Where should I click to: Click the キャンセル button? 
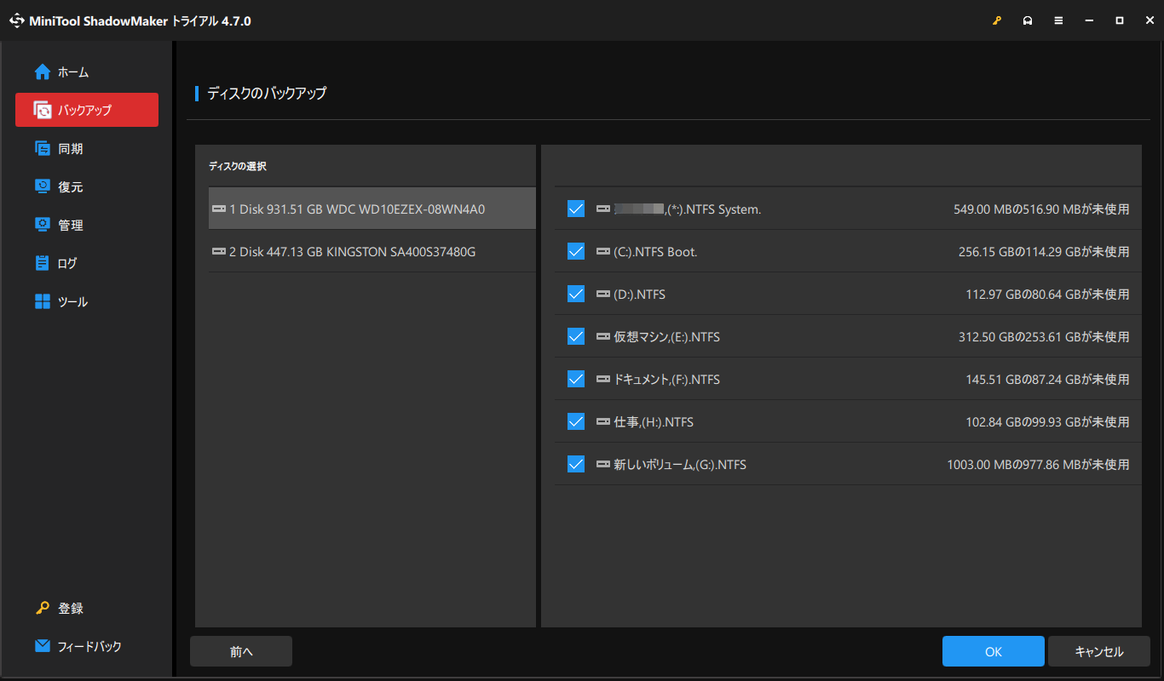point(1098,651)
